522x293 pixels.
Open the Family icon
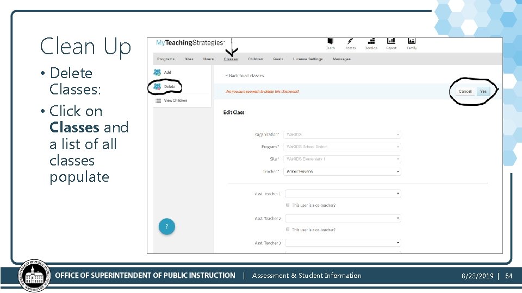(x=412, y=41)
